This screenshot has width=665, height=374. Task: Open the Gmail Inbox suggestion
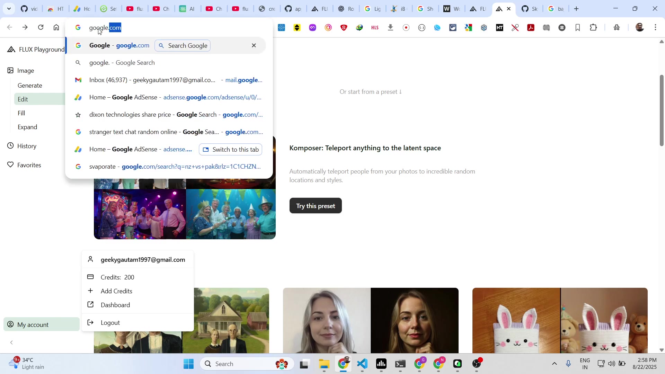pyautogui.click(x=166, y=80)
